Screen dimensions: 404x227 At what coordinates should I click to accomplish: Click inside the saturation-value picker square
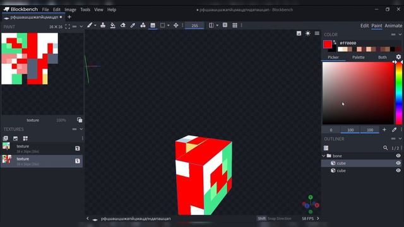[x=358, y=93]
